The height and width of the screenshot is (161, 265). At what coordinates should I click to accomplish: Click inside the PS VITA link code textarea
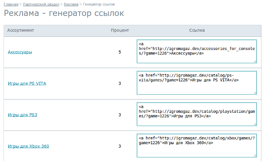197,83
